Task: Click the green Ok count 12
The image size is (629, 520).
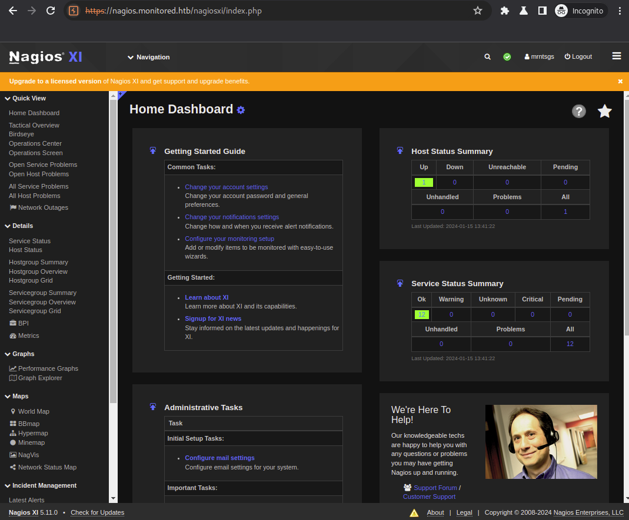Action: tap(421, 314)
